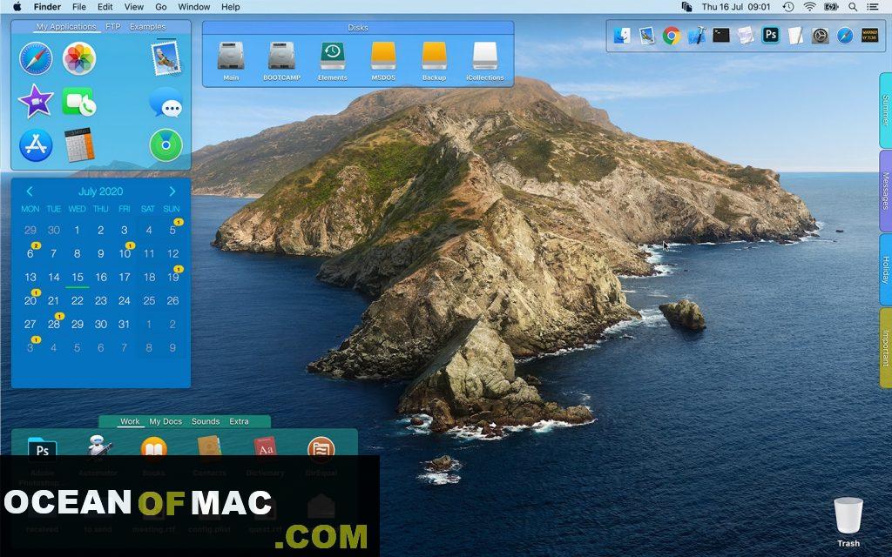Open the iCollections menu bar icon
Screen dimensions: 892x557
[x=686, y=7]
